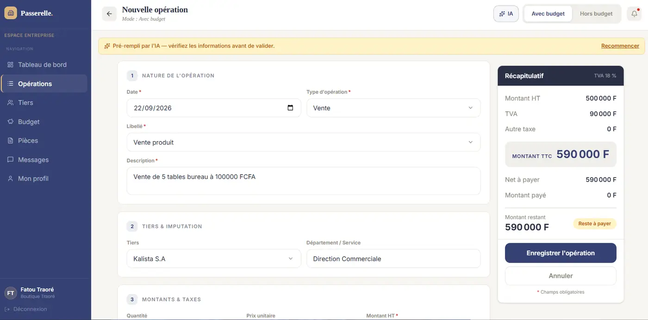Screen dimensions: 648x320
Task: Go back using the arrow button
Action: pos(109,14)
